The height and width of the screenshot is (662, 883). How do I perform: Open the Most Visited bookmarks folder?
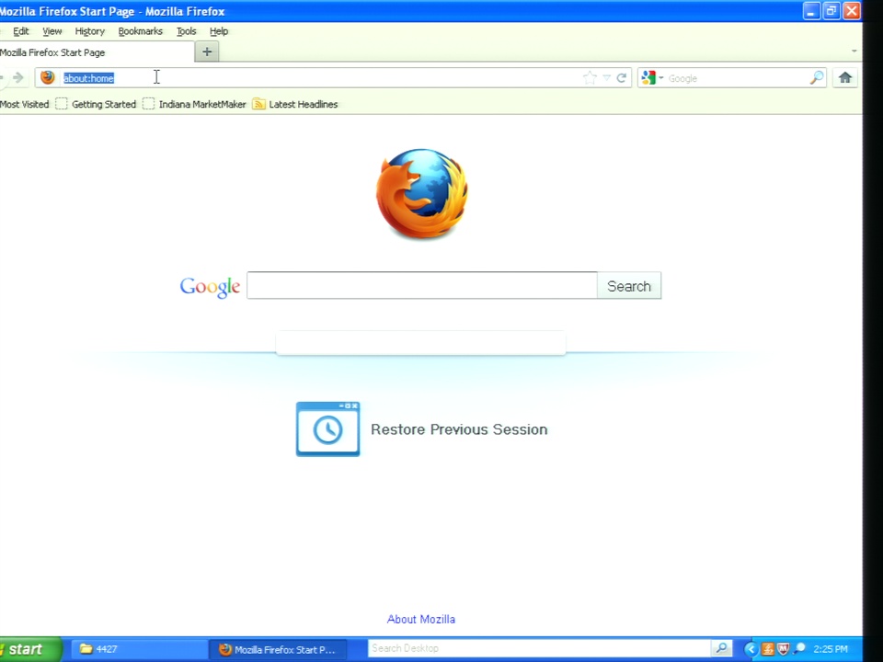click(24, 104)
